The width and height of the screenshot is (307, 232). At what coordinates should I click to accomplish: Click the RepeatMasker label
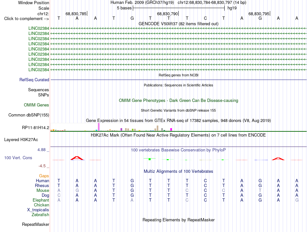coord(36,224)
